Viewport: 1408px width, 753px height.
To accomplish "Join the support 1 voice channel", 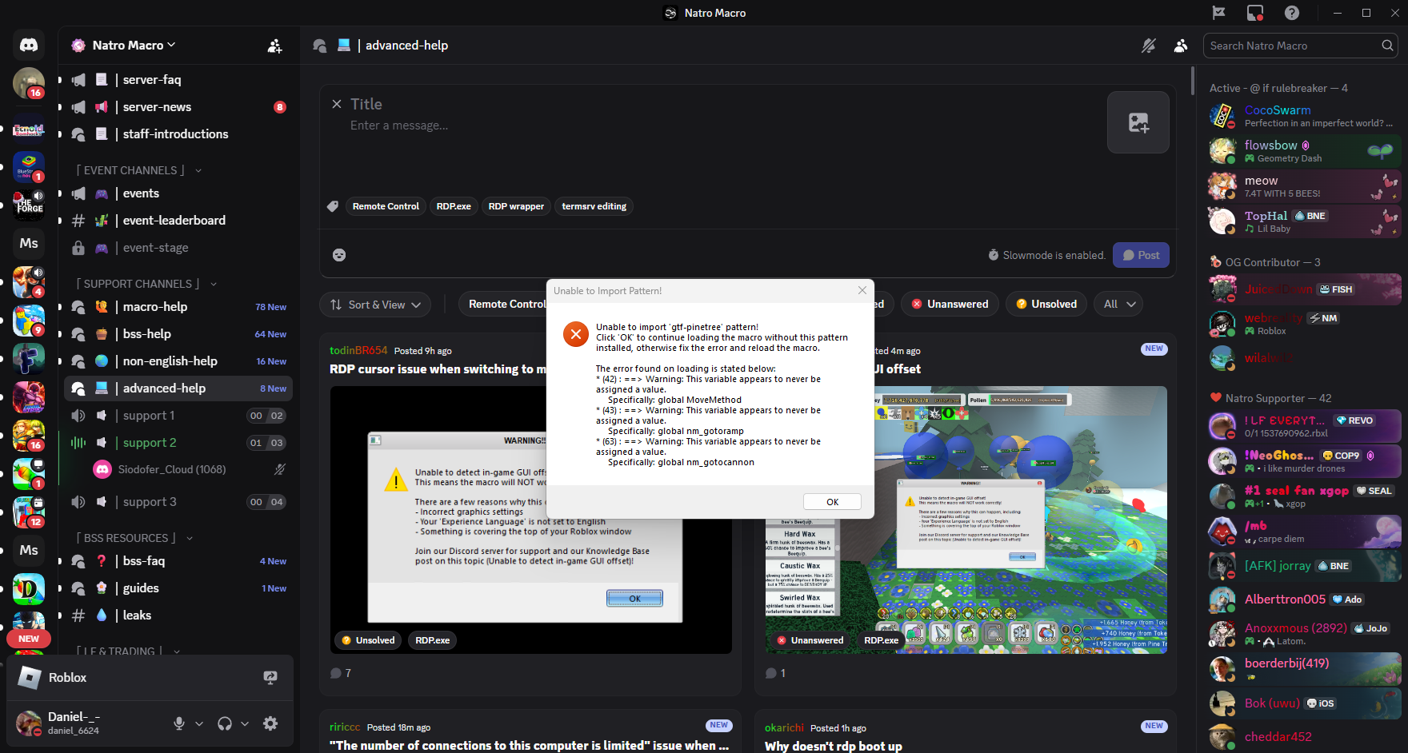I will coord(178,416).
